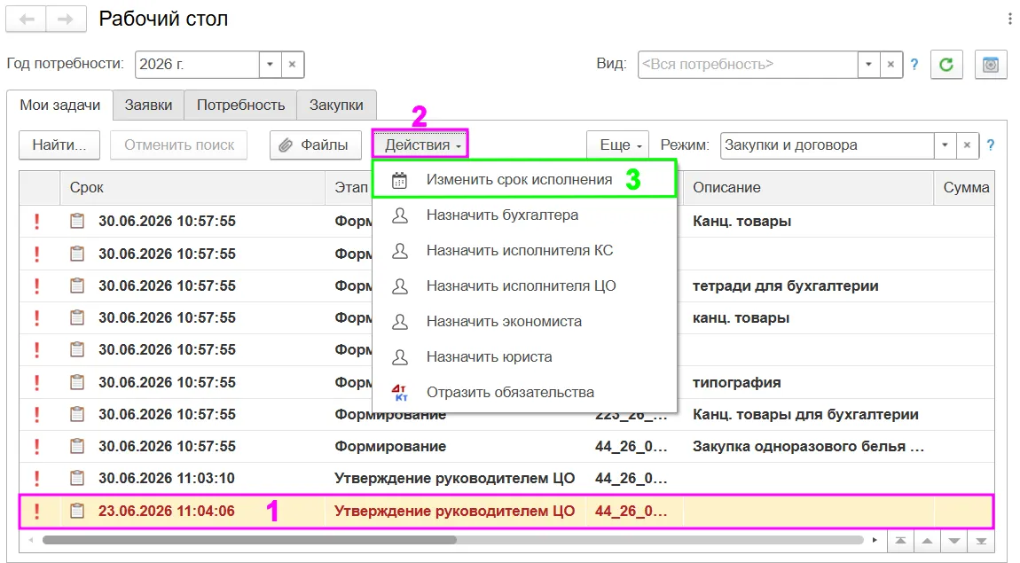1020x563 pixels.
Task: Open the Год потребности dropdown arrow
Action: (270, 65)
